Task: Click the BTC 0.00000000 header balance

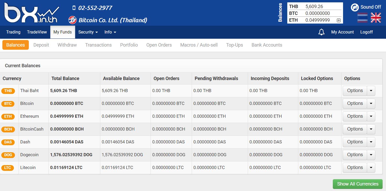Action: click(x=315, y=13)
